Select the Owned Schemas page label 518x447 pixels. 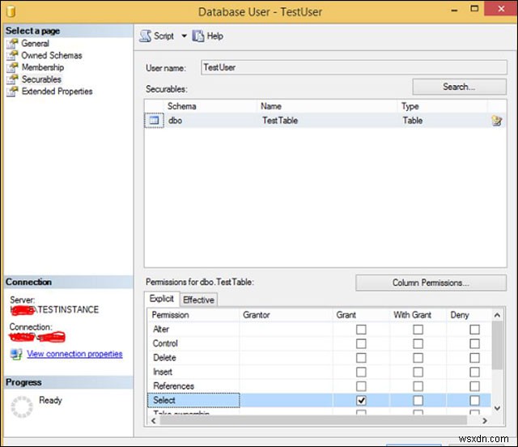pyautogui.click(x=52, y=55)
